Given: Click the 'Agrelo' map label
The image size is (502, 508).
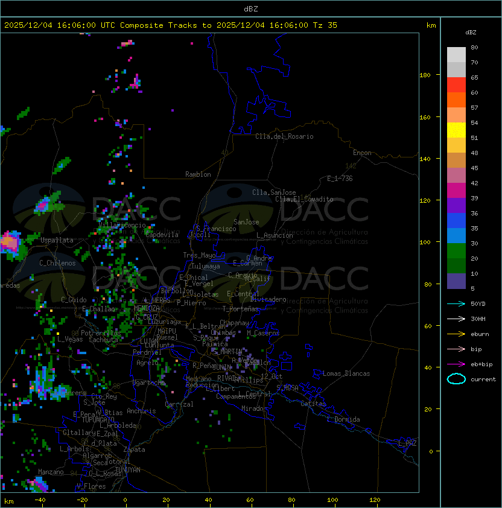Looking at the screenshot, I should point(147,363).
